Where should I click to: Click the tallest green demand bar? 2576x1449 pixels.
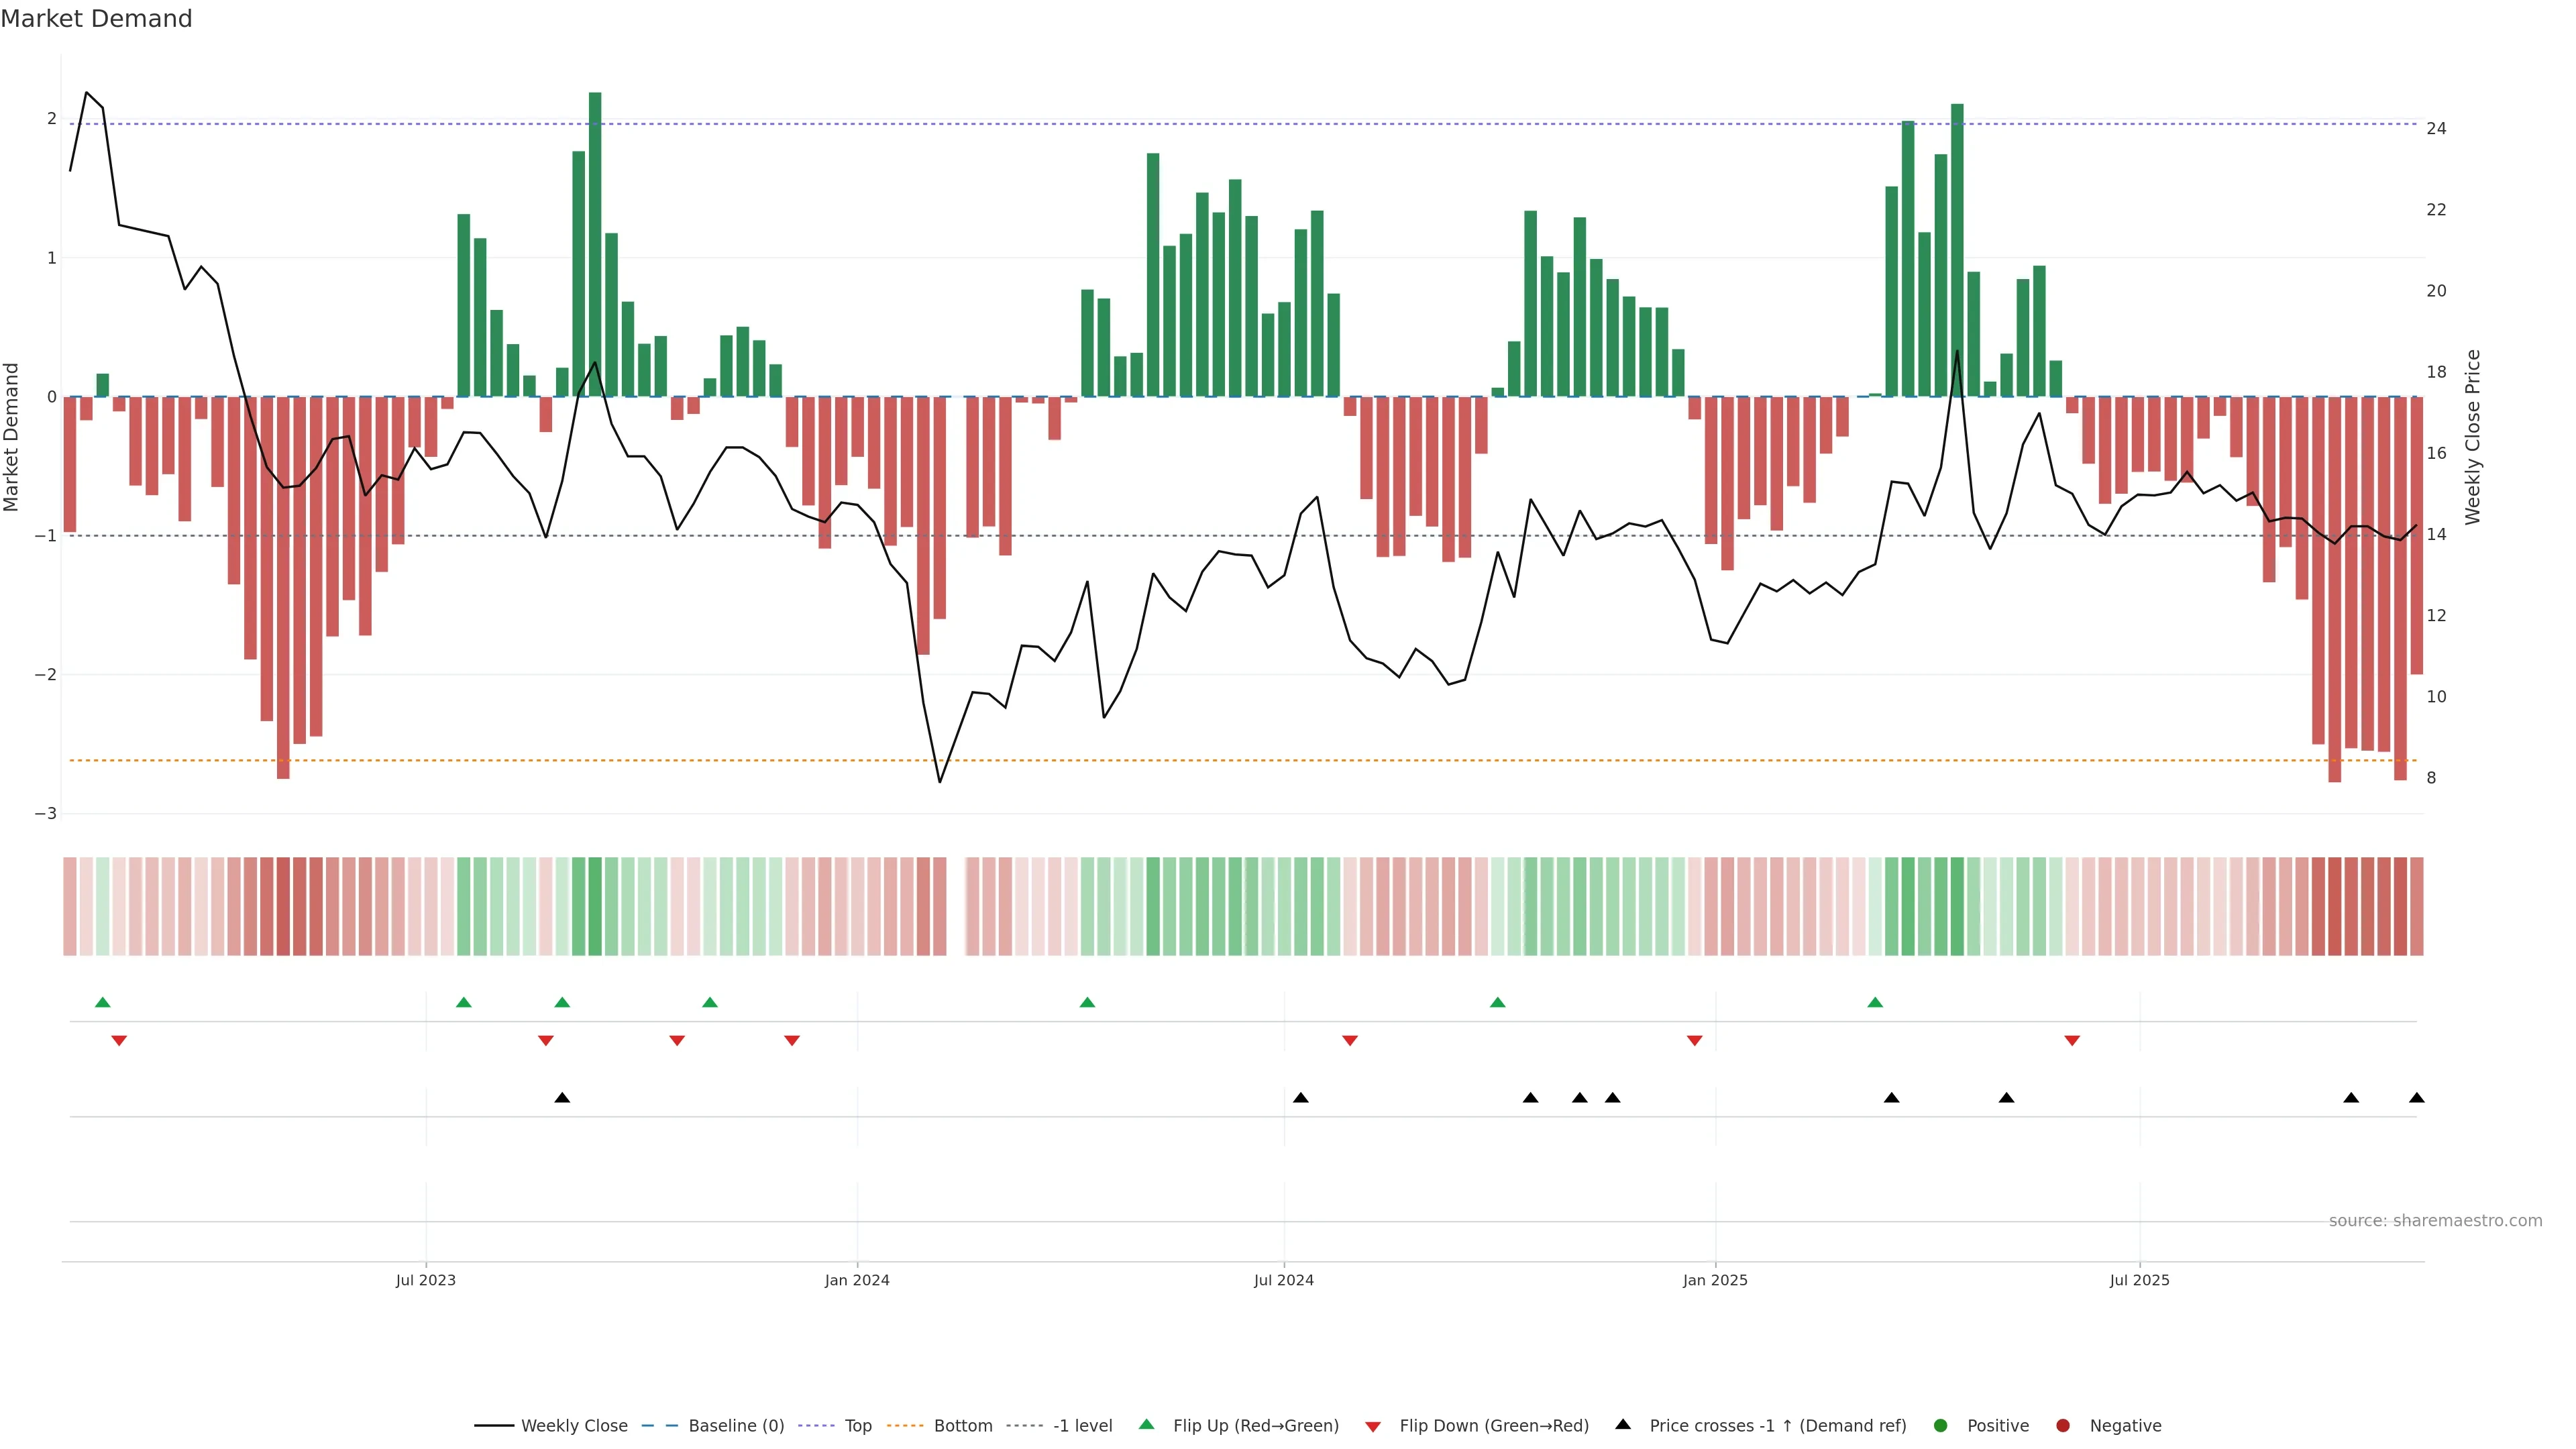click(595, 244)
